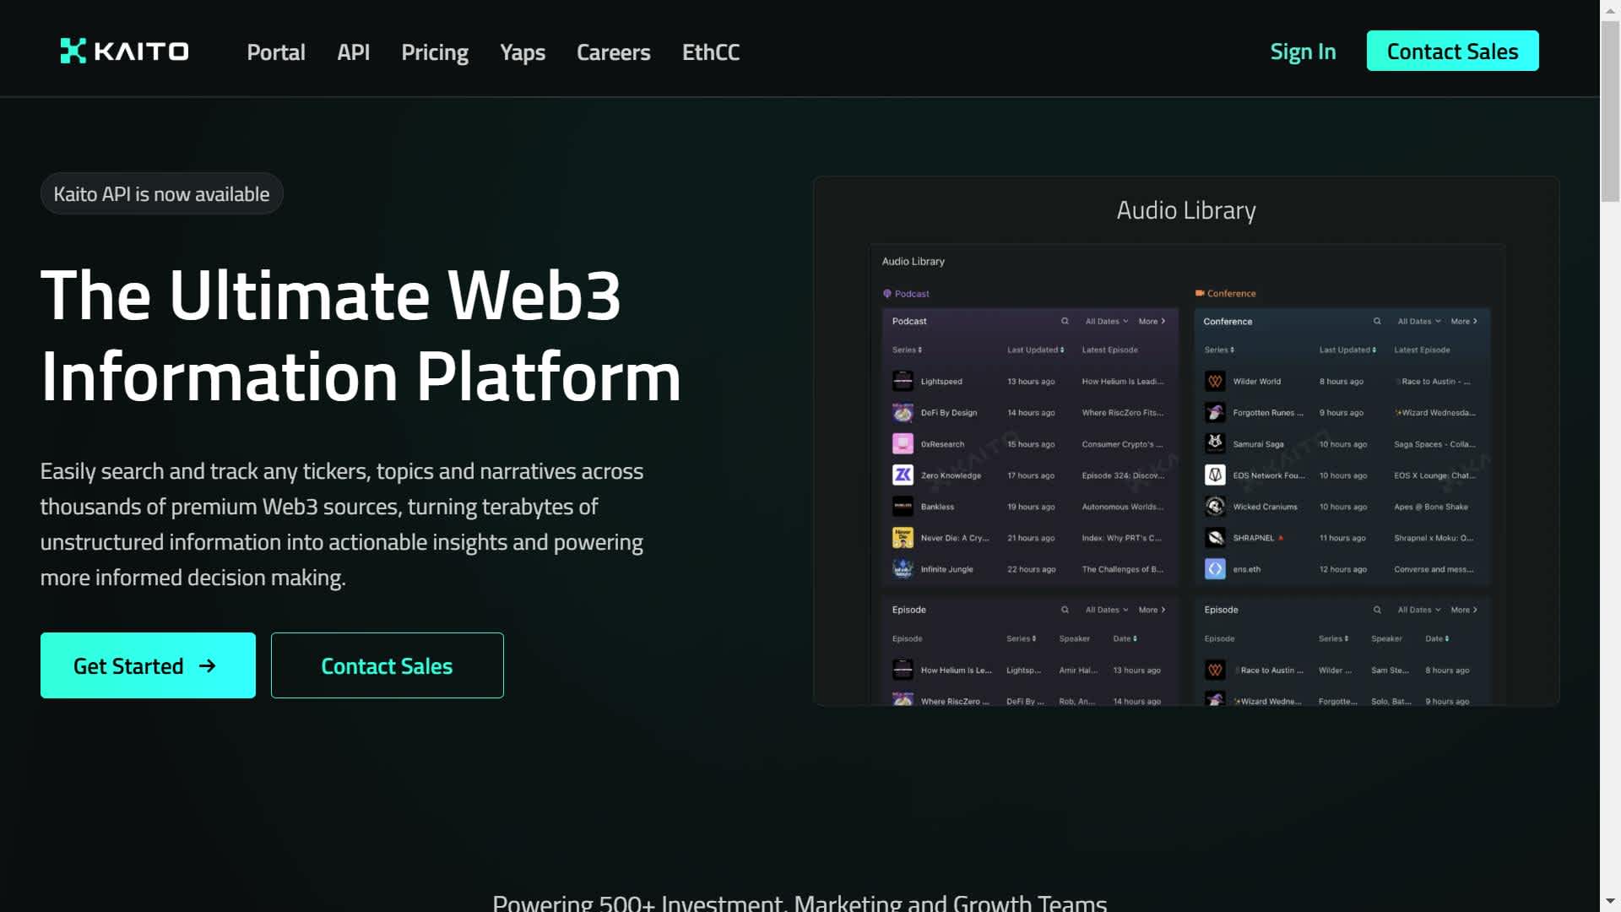This screenshot has width=1621, height=912.
Task: Click the Forgotten Runes wizard icon
Action: (x=1215, y=412)
